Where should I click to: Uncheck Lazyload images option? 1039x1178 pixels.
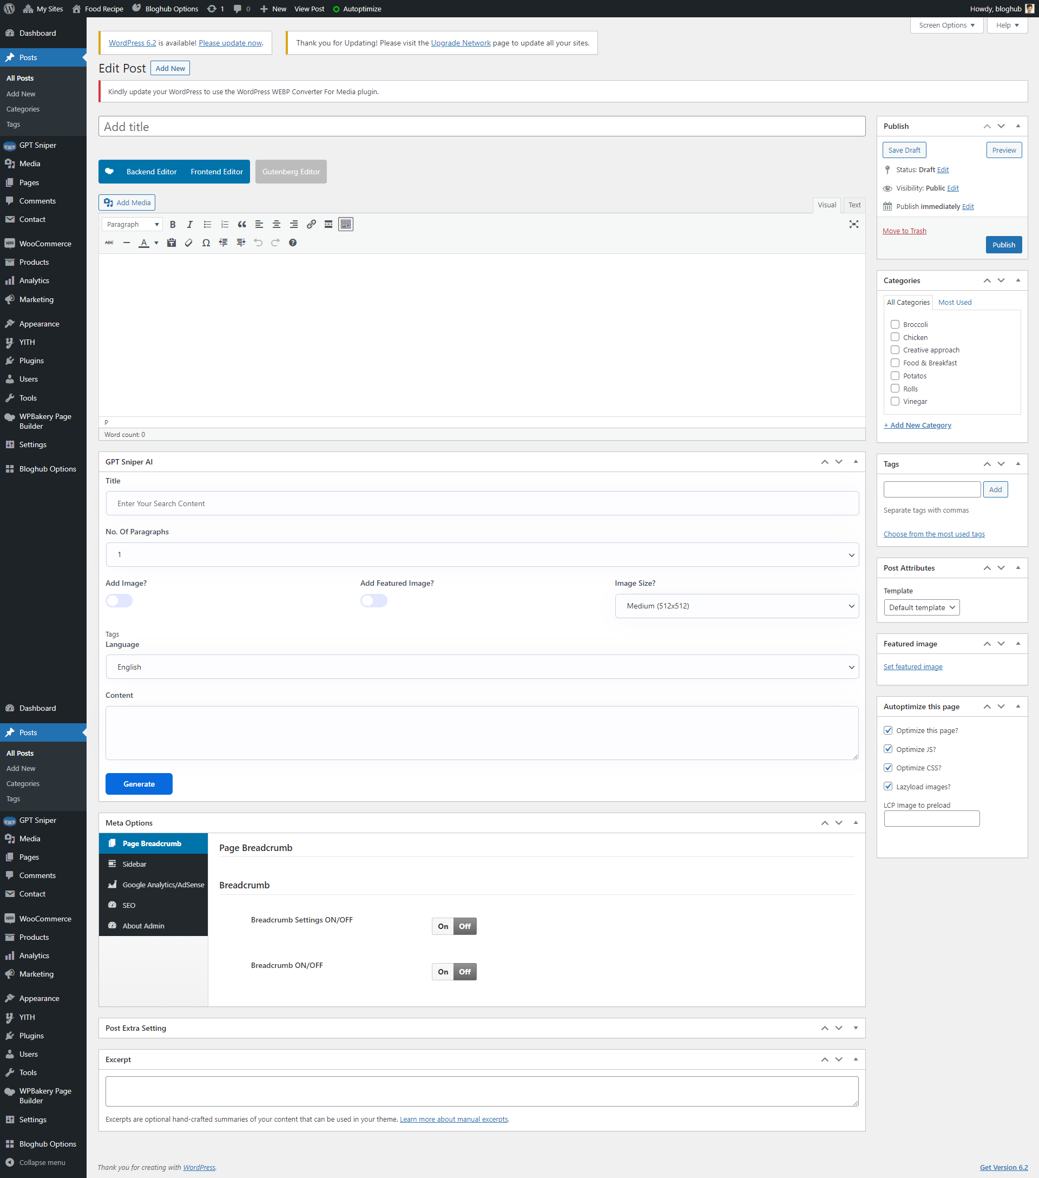888,786
